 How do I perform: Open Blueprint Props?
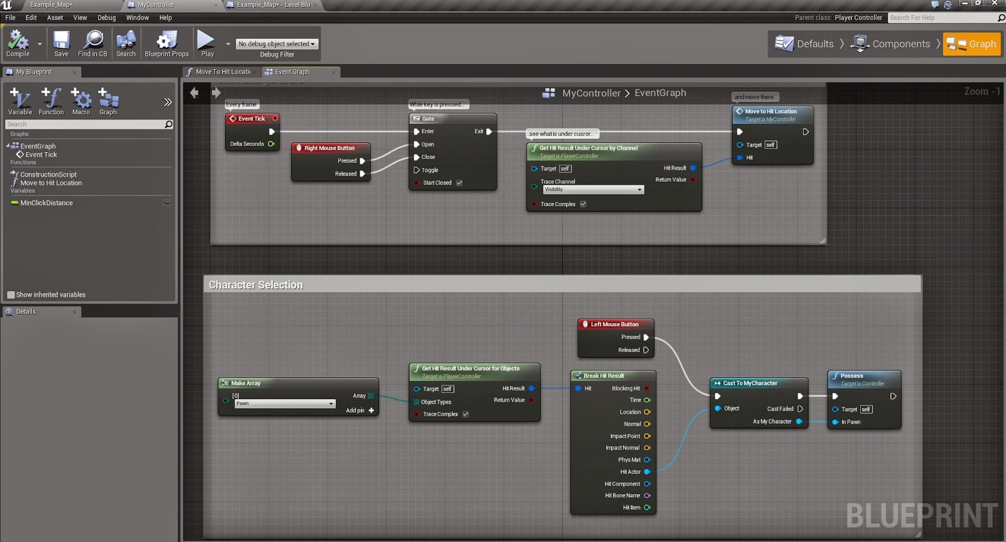click(x=167, y=43)
